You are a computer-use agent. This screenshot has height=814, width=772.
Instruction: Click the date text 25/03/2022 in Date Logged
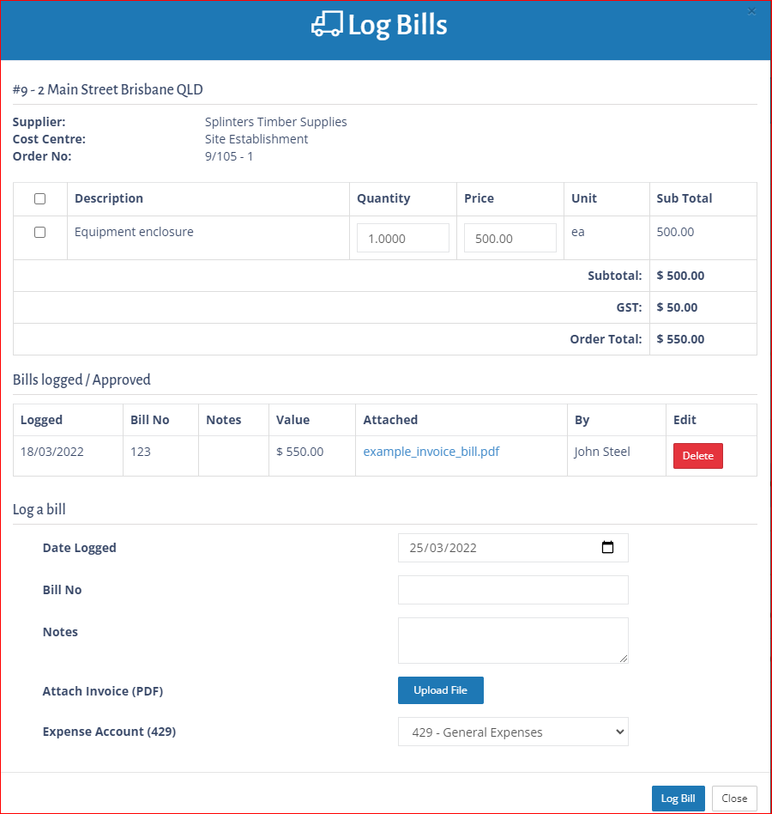[x=443, y=548]
